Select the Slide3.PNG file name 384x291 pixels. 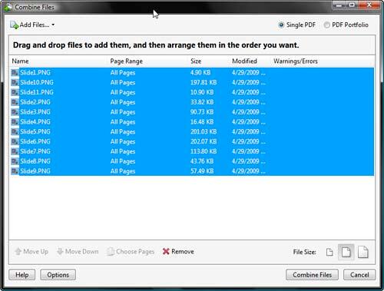[x=35, y=112]
